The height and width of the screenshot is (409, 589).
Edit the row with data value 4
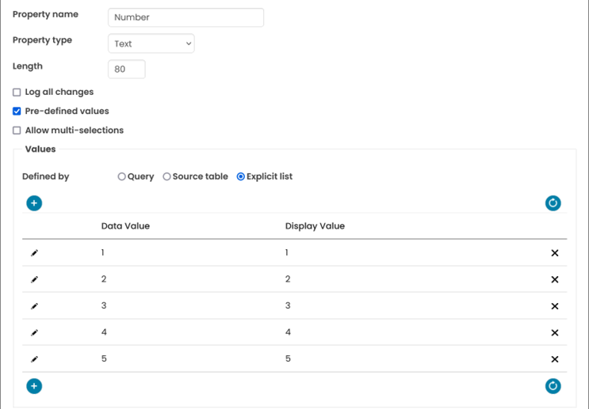point(34,332)
